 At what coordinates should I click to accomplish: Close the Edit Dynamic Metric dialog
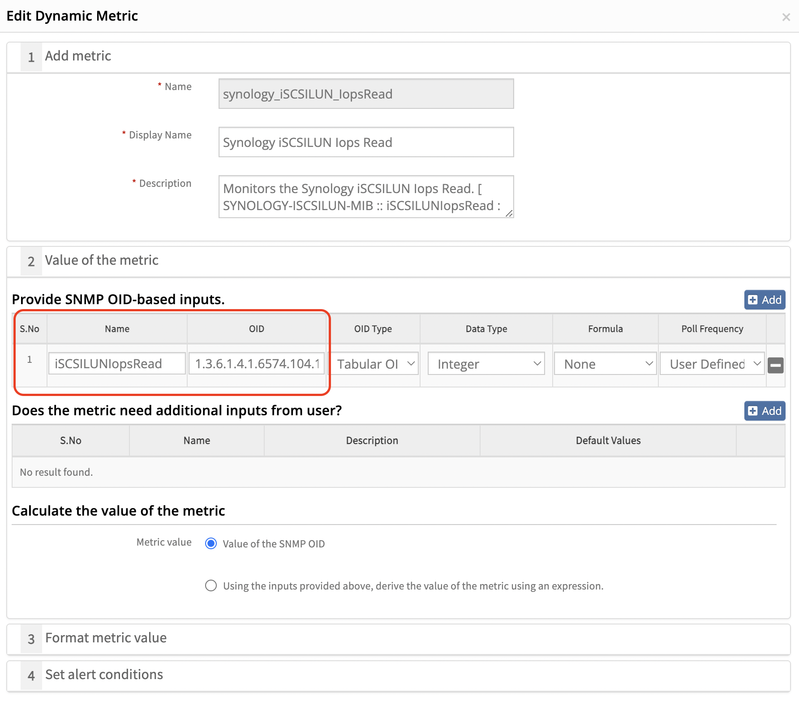coord(786,17)
